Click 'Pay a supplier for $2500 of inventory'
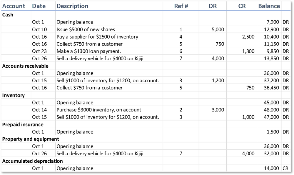 pyautogui.click(x=97, y=37)
